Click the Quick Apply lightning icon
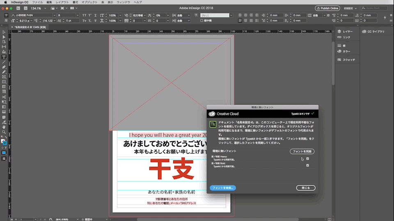 (385, 18)
